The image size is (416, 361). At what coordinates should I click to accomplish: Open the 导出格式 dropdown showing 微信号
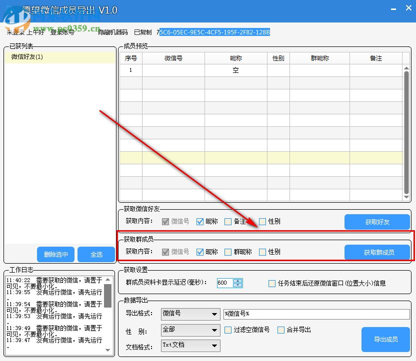(x=190, y=314)
